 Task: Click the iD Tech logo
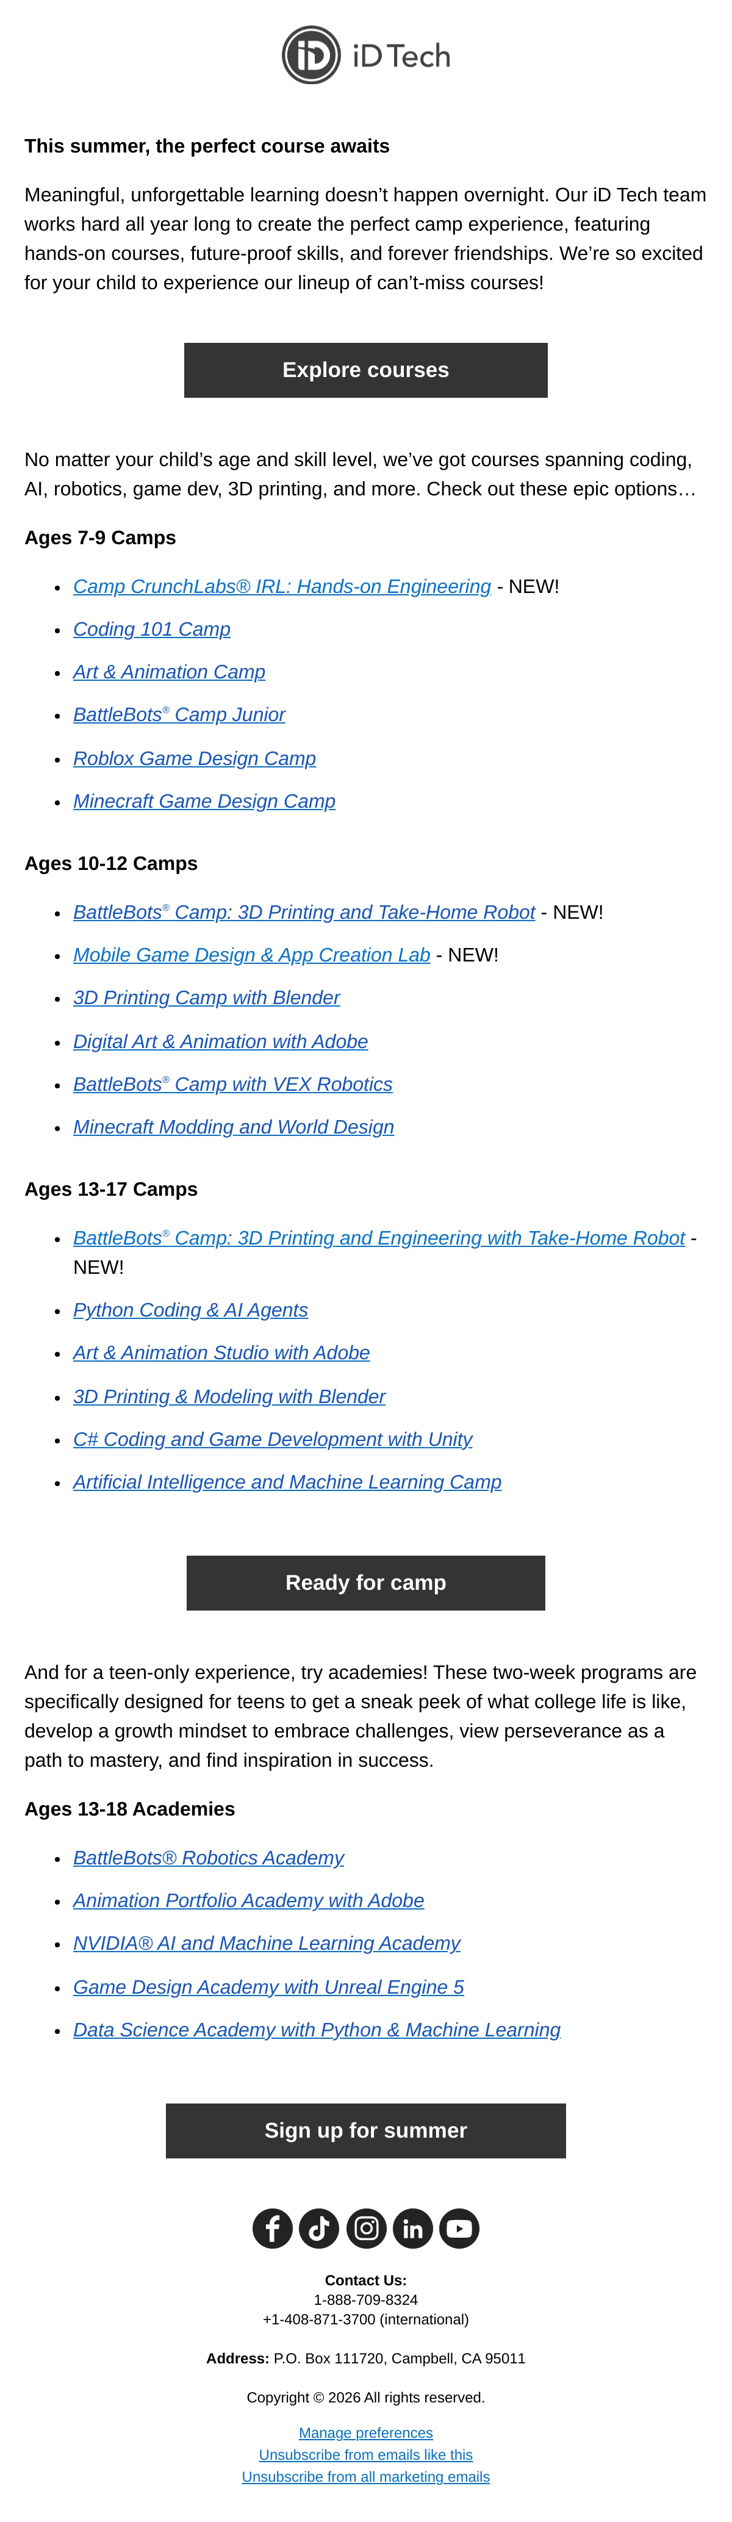click(x=366, y=55)
